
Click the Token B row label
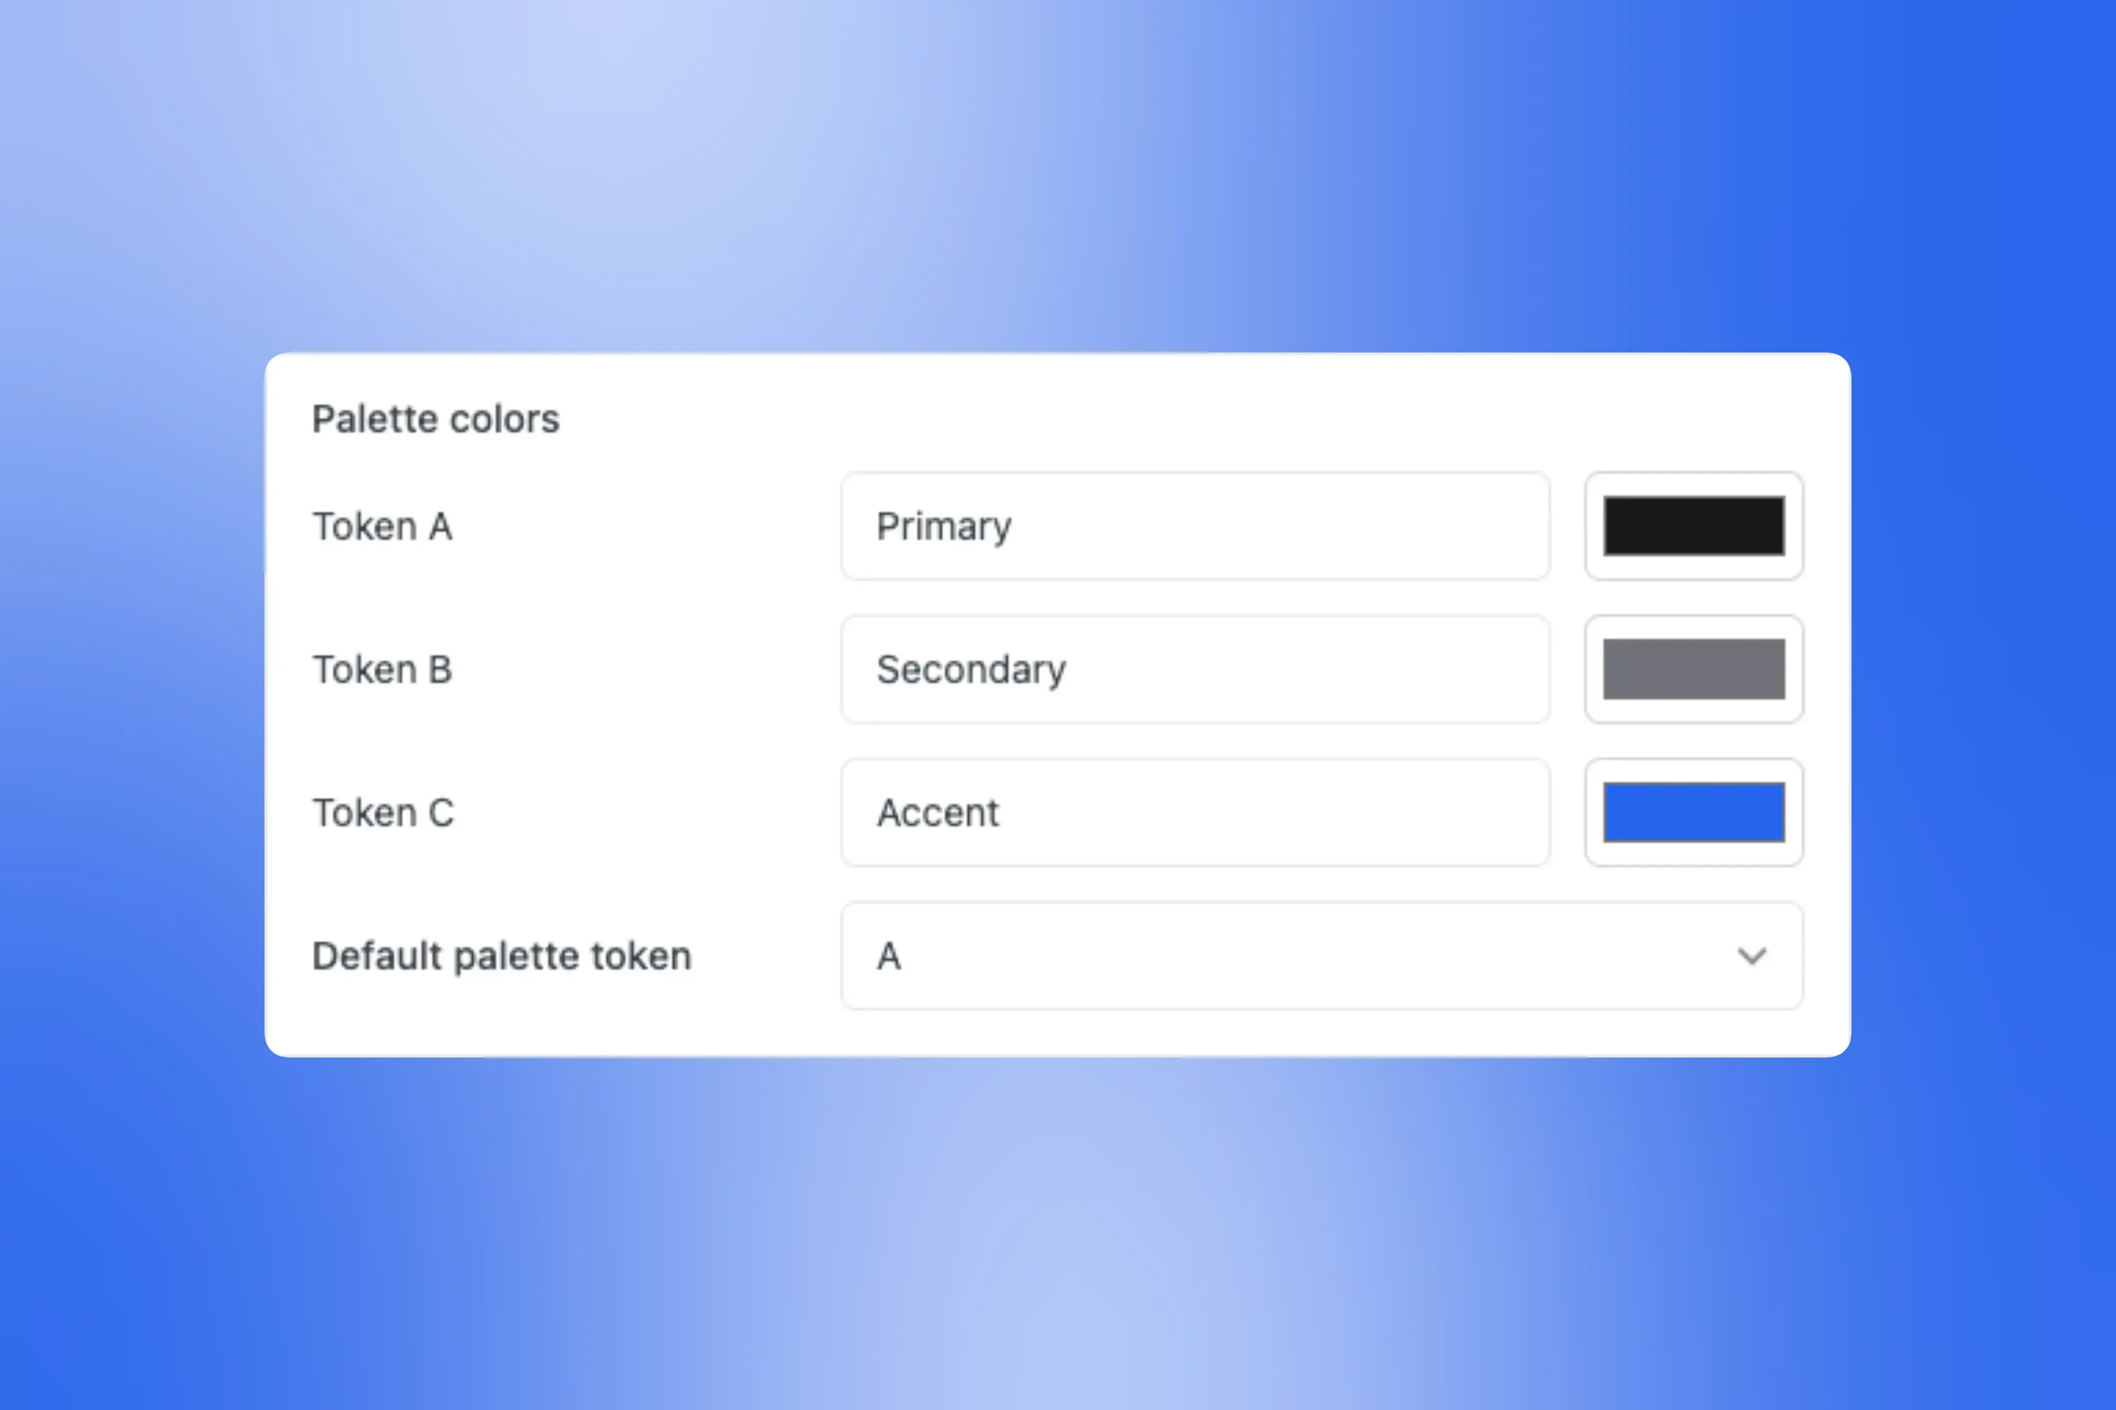[x=381, y=669]
